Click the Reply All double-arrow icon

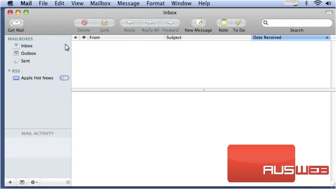[150, 23]
